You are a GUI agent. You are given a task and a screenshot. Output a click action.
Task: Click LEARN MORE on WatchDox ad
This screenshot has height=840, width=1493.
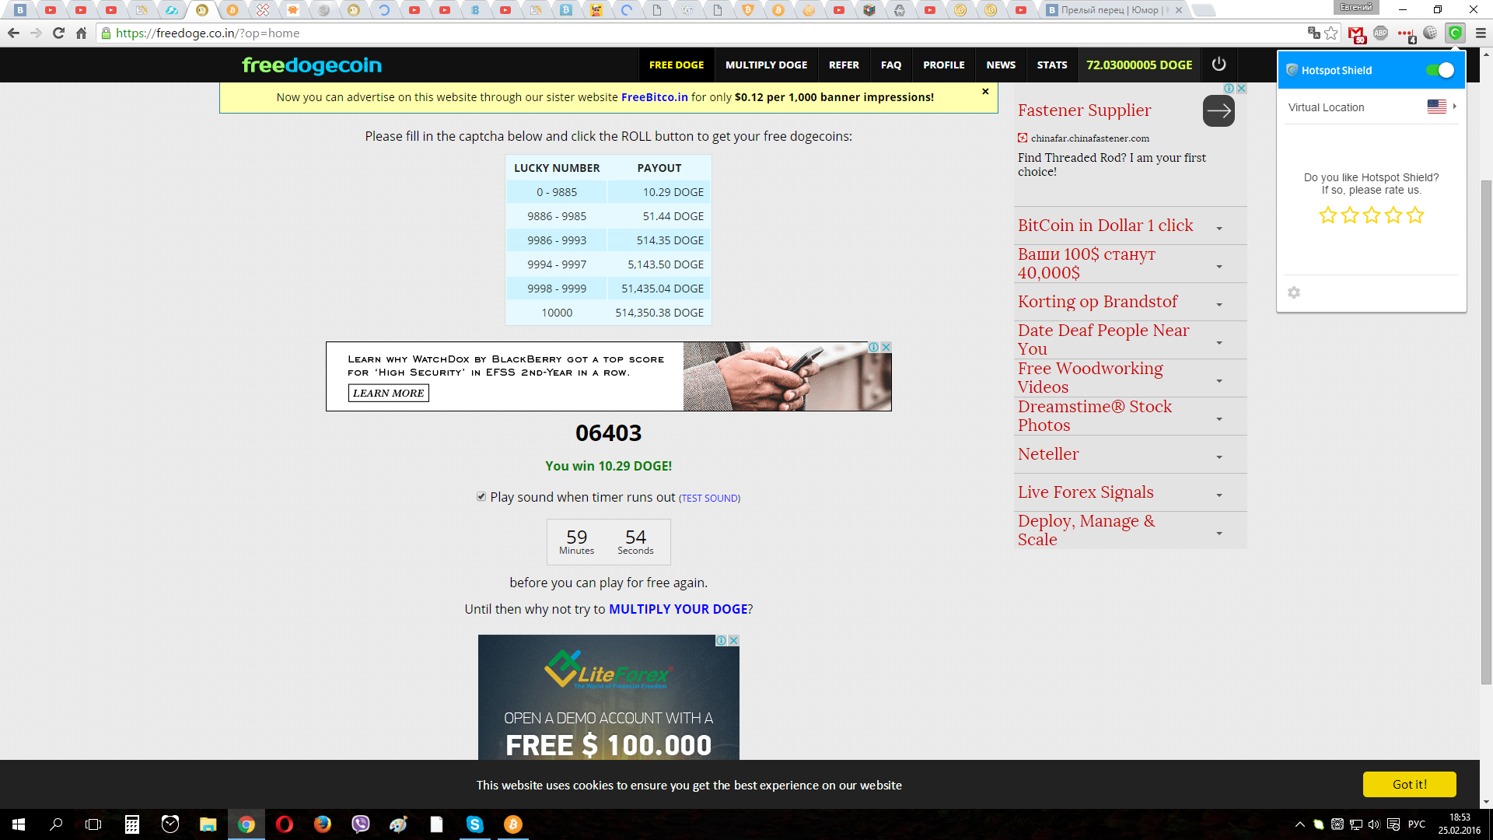[388, 393]
